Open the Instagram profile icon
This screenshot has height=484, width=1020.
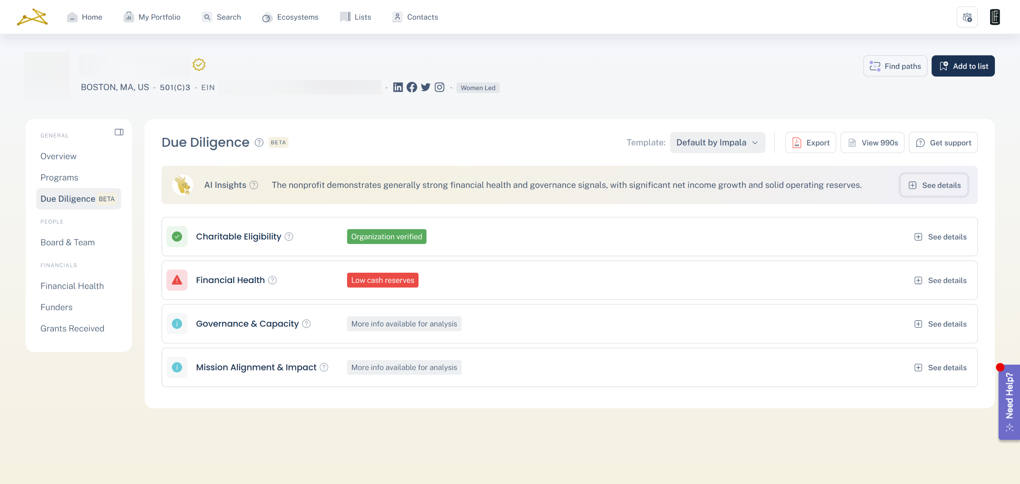[x=439, y=87]
